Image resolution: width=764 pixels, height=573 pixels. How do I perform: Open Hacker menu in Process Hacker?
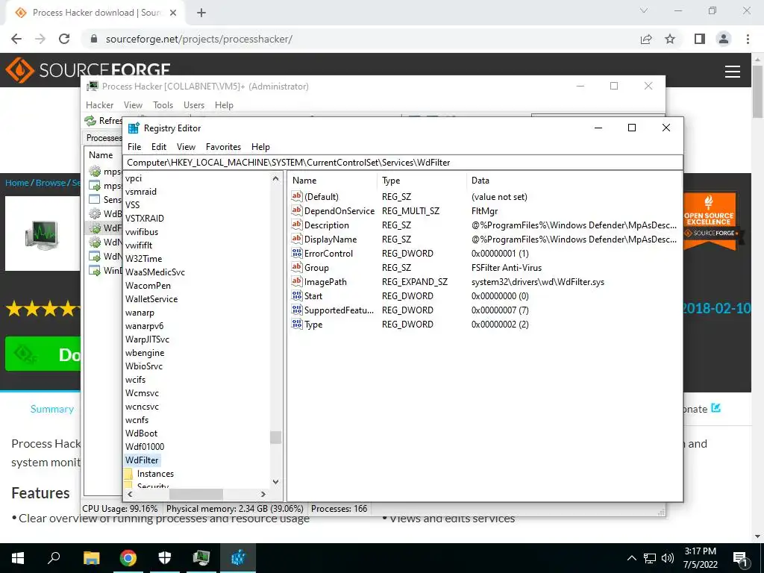click(x=99, y=104)
